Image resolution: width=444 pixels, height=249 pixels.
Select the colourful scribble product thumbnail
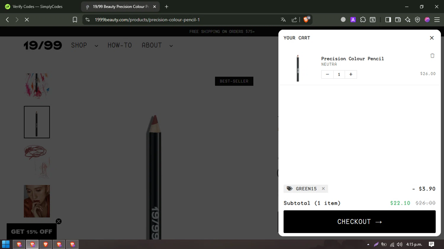(37, 86)
